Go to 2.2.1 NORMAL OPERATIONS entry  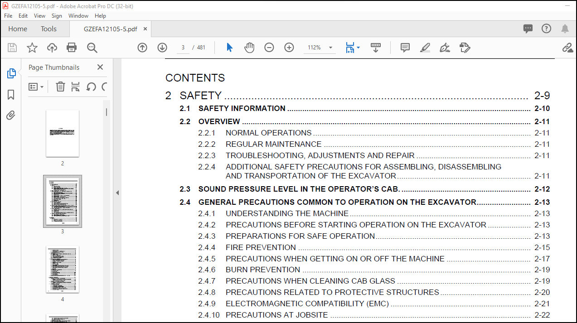tap(374, 133)
